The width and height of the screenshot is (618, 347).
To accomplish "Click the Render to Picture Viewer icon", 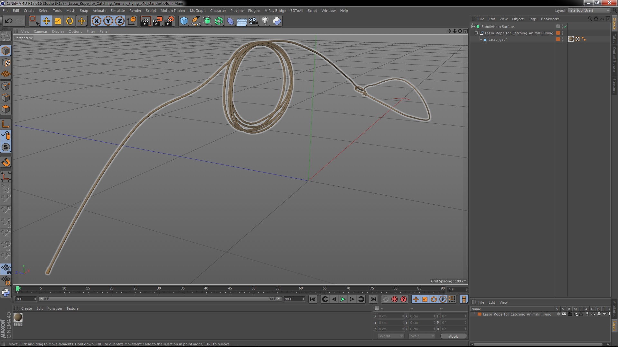I will (157, 21).
